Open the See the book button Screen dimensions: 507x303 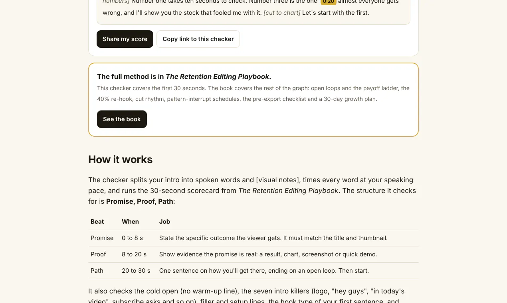[x=122, y=119]
